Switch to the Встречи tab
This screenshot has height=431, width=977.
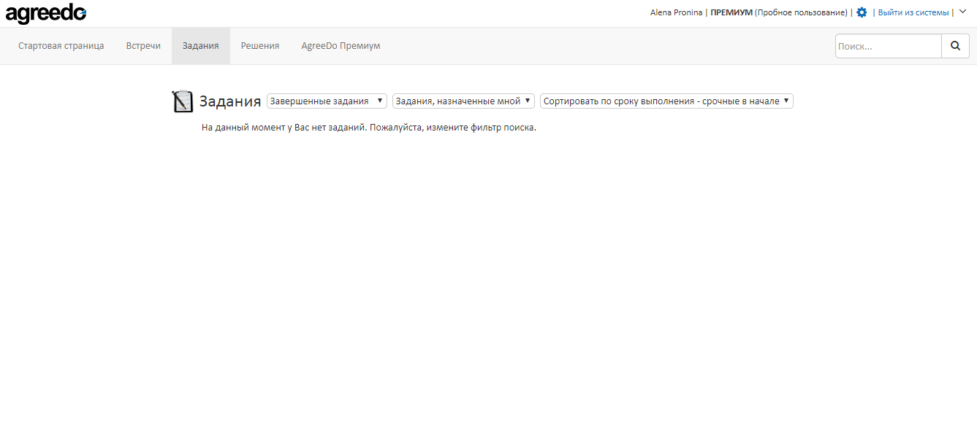coord(143,45)
